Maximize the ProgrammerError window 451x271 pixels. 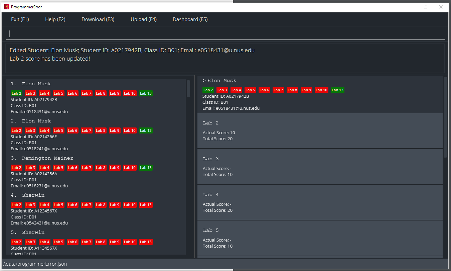(x=426, y=7)
